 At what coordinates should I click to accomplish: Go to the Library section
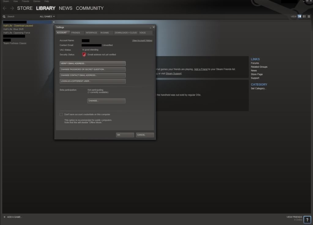[x=46, y=8]
